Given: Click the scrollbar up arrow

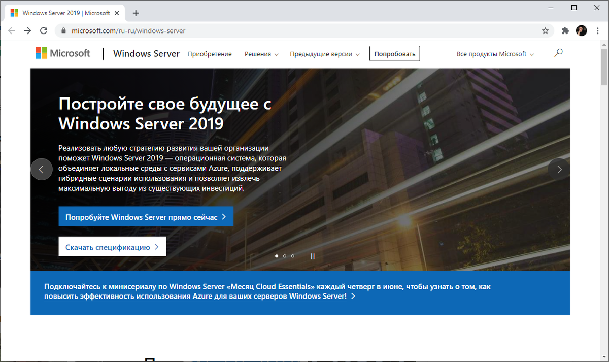Looking at the screenshot, I should (x=604, y=45).
